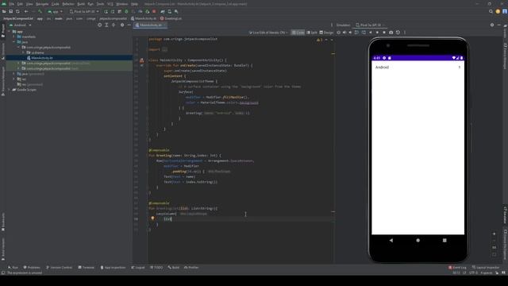
Task: Open the Pixel 3a API 30 device dropdown
Action: point(84,11)
